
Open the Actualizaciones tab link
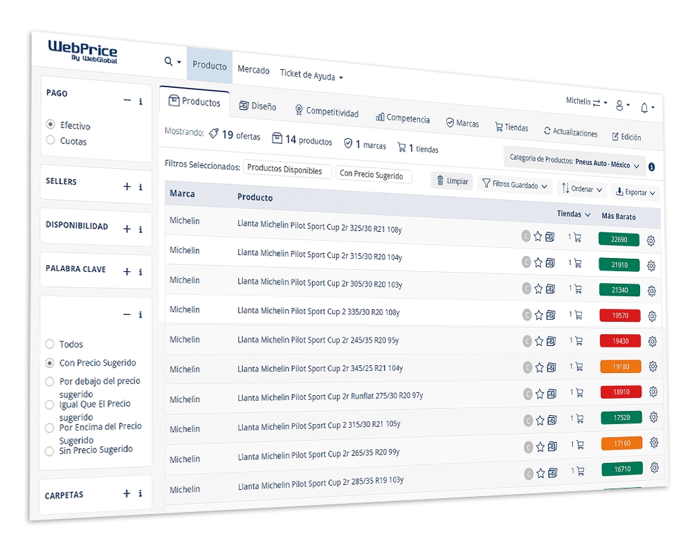pyautogui.click(x=571, y=132)
